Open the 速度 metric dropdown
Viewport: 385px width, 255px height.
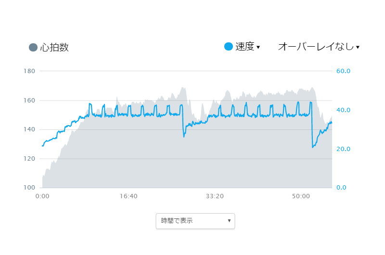click(x=247, y=47)
